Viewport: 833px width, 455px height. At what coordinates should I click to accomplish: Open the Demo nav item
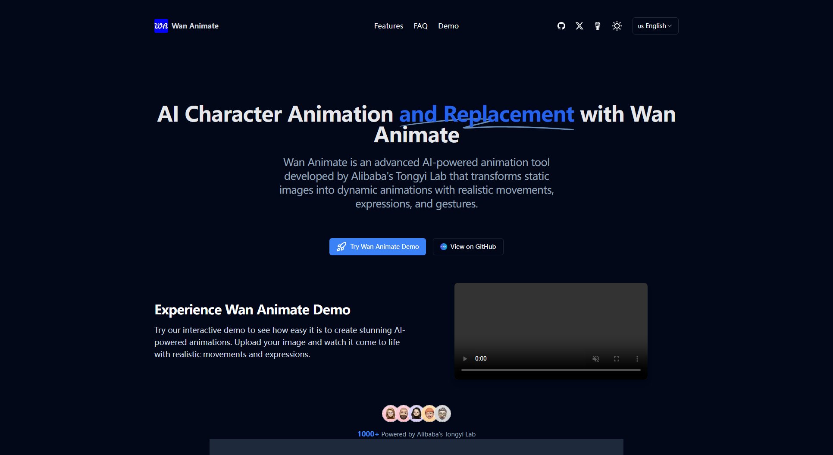[448, 26]
